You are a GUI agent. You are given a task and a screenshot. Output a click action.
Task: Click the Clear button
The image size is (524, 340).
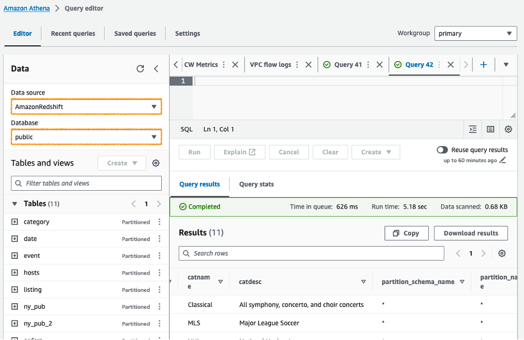coord(330,152)
